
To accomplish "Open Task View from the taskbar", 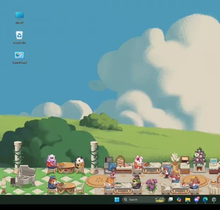I will [170, 199].
